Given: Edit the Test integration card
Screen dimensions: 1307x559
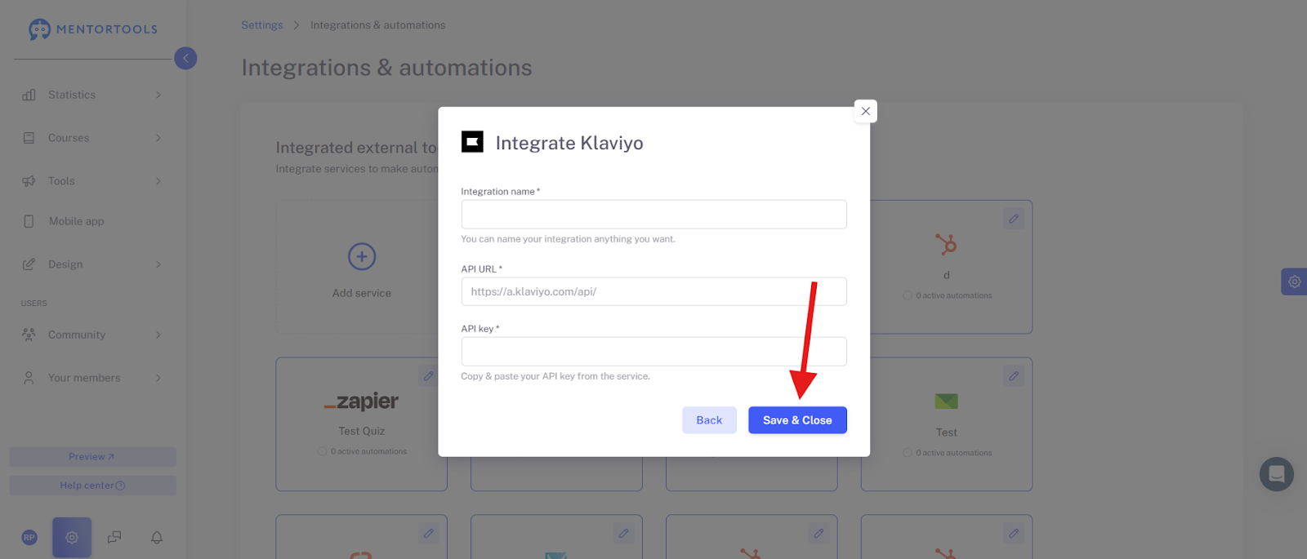Looking at the screenshot, I should 1014,376.
